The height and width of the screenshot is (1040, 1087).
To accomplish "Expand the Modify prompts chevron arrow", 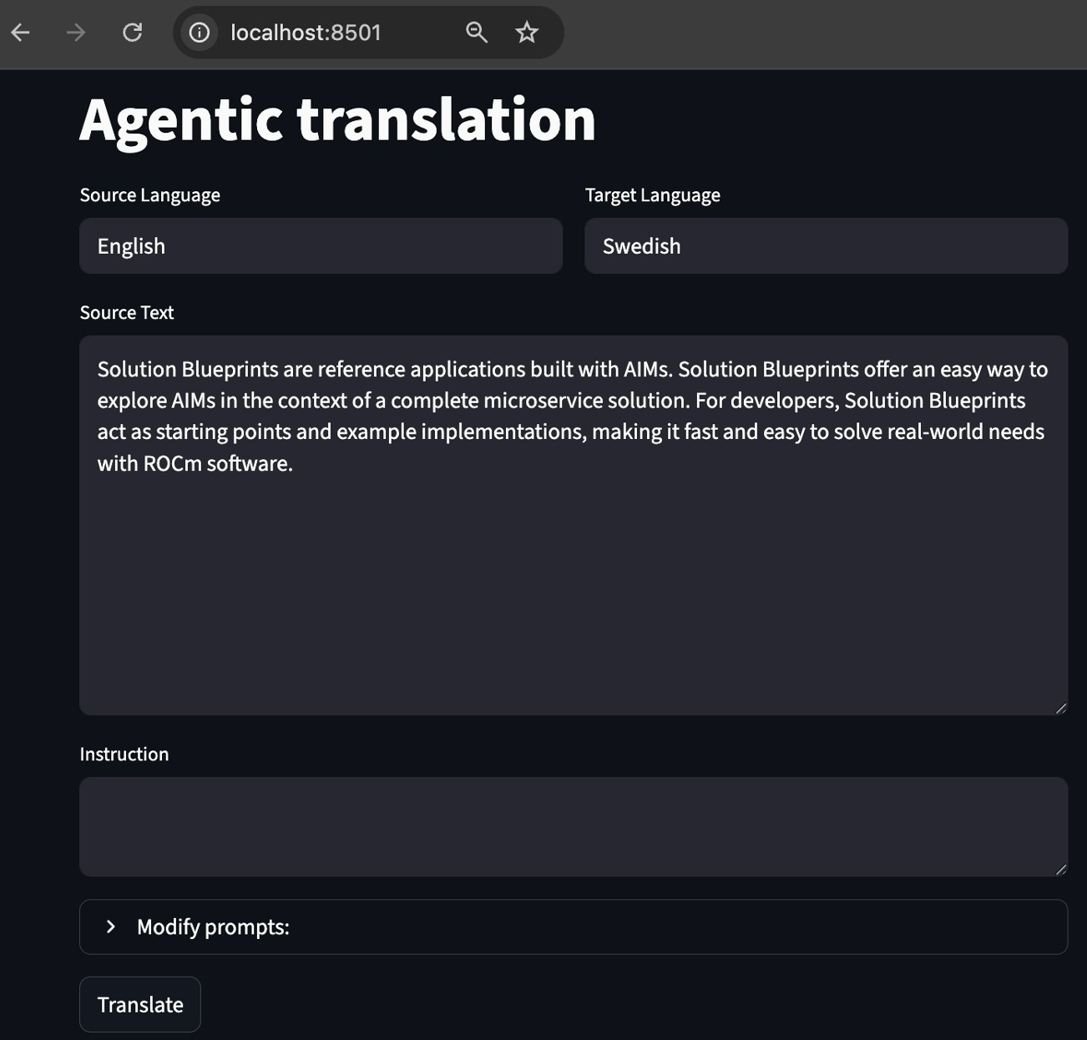I will coord(110,926).
